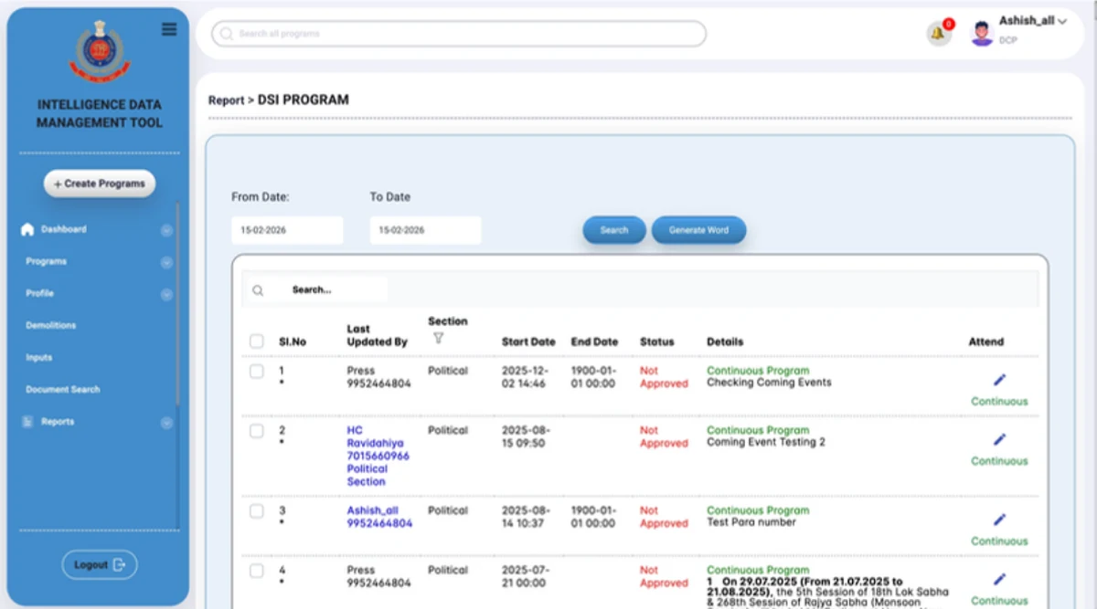This screenshot has width=1097, height=609.
Task: Open the Section column filter funnel
Action: point(438,338)
